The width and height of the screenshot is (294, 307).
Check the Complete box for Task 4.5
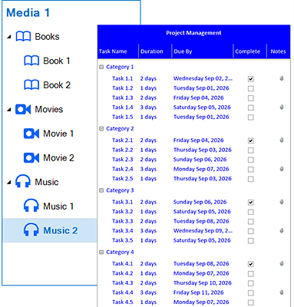[251, 302]
